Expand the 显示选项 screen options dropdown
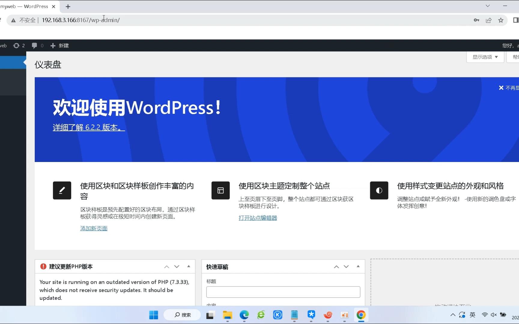The width and height of the screenshot is (519, 324). pos(485,57)
